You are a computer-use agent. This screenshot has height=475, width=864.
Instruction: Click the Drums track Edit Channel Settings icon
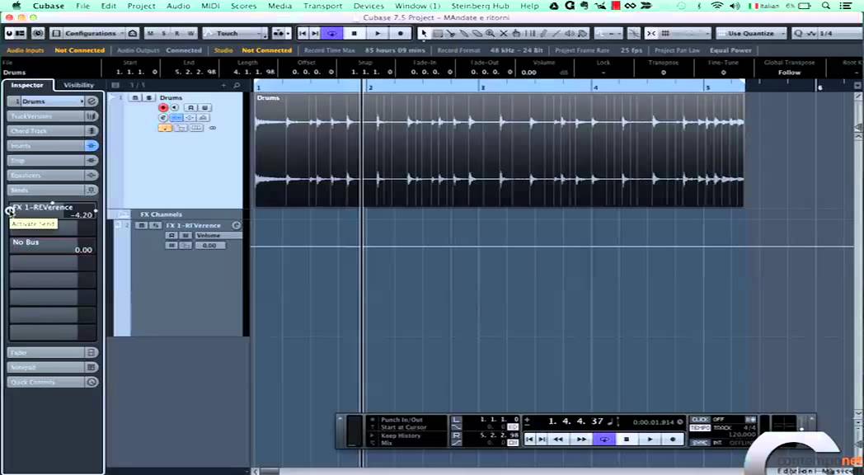(x=163, y=117)
